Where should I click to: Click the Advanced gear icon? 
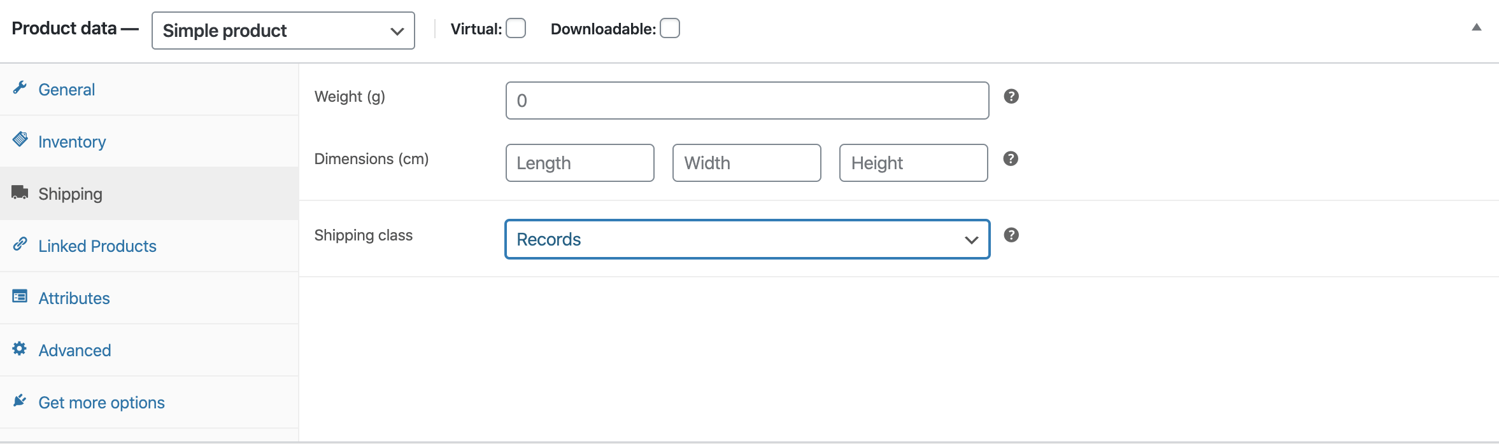coord(20,349)
